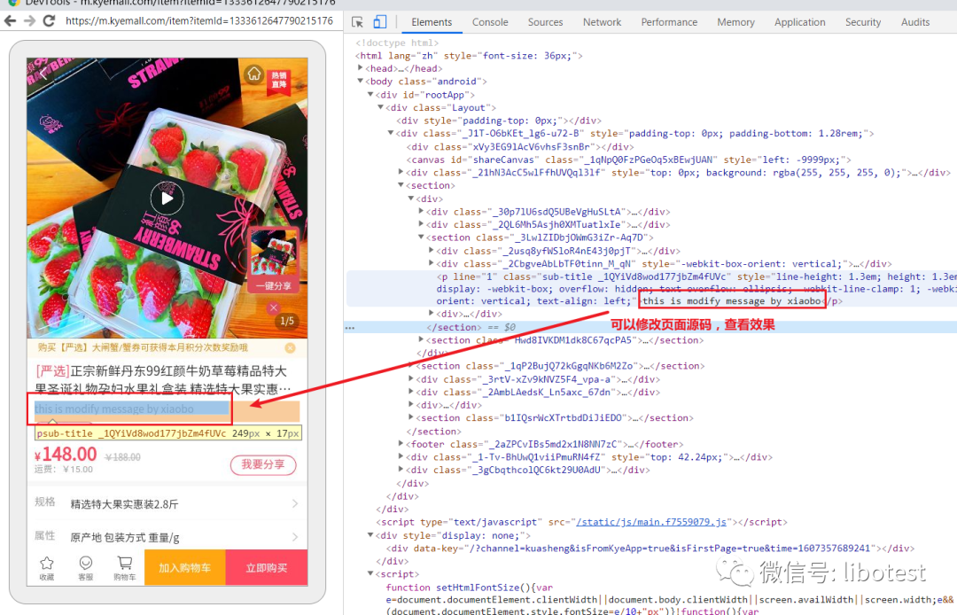957x615 pixels.
Task: Tap the 收藏 star icon
Action: (x=46, y=567)
